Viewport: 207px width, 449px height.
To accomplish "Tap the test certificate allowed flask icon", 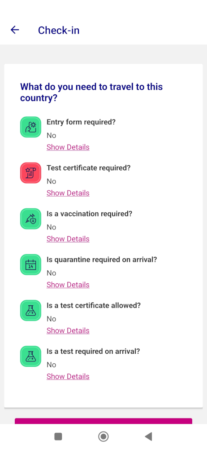I will [x=30, y=310].
